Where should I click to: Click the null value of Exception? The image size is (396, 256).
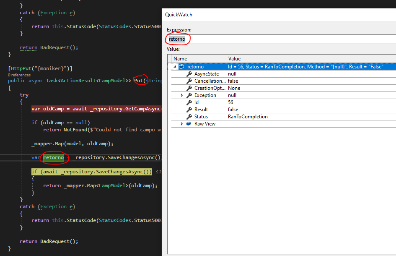pos(232,95)
